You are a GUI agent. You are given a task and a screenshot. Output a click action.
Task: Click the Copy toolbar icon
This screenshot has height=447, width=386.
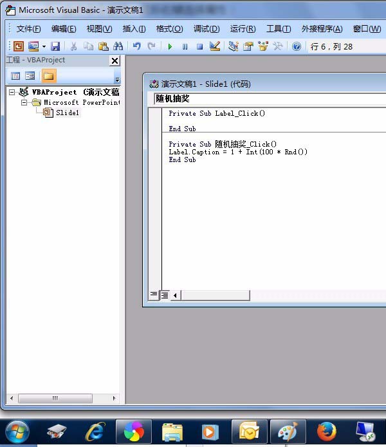88,46
